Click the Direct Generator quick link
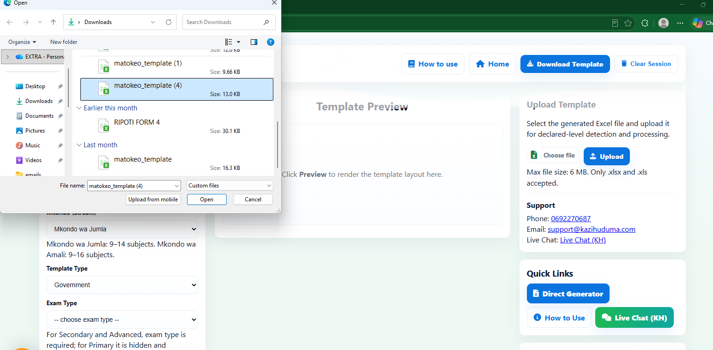Viewport: 713px width, 350px height. coord(568,294)
